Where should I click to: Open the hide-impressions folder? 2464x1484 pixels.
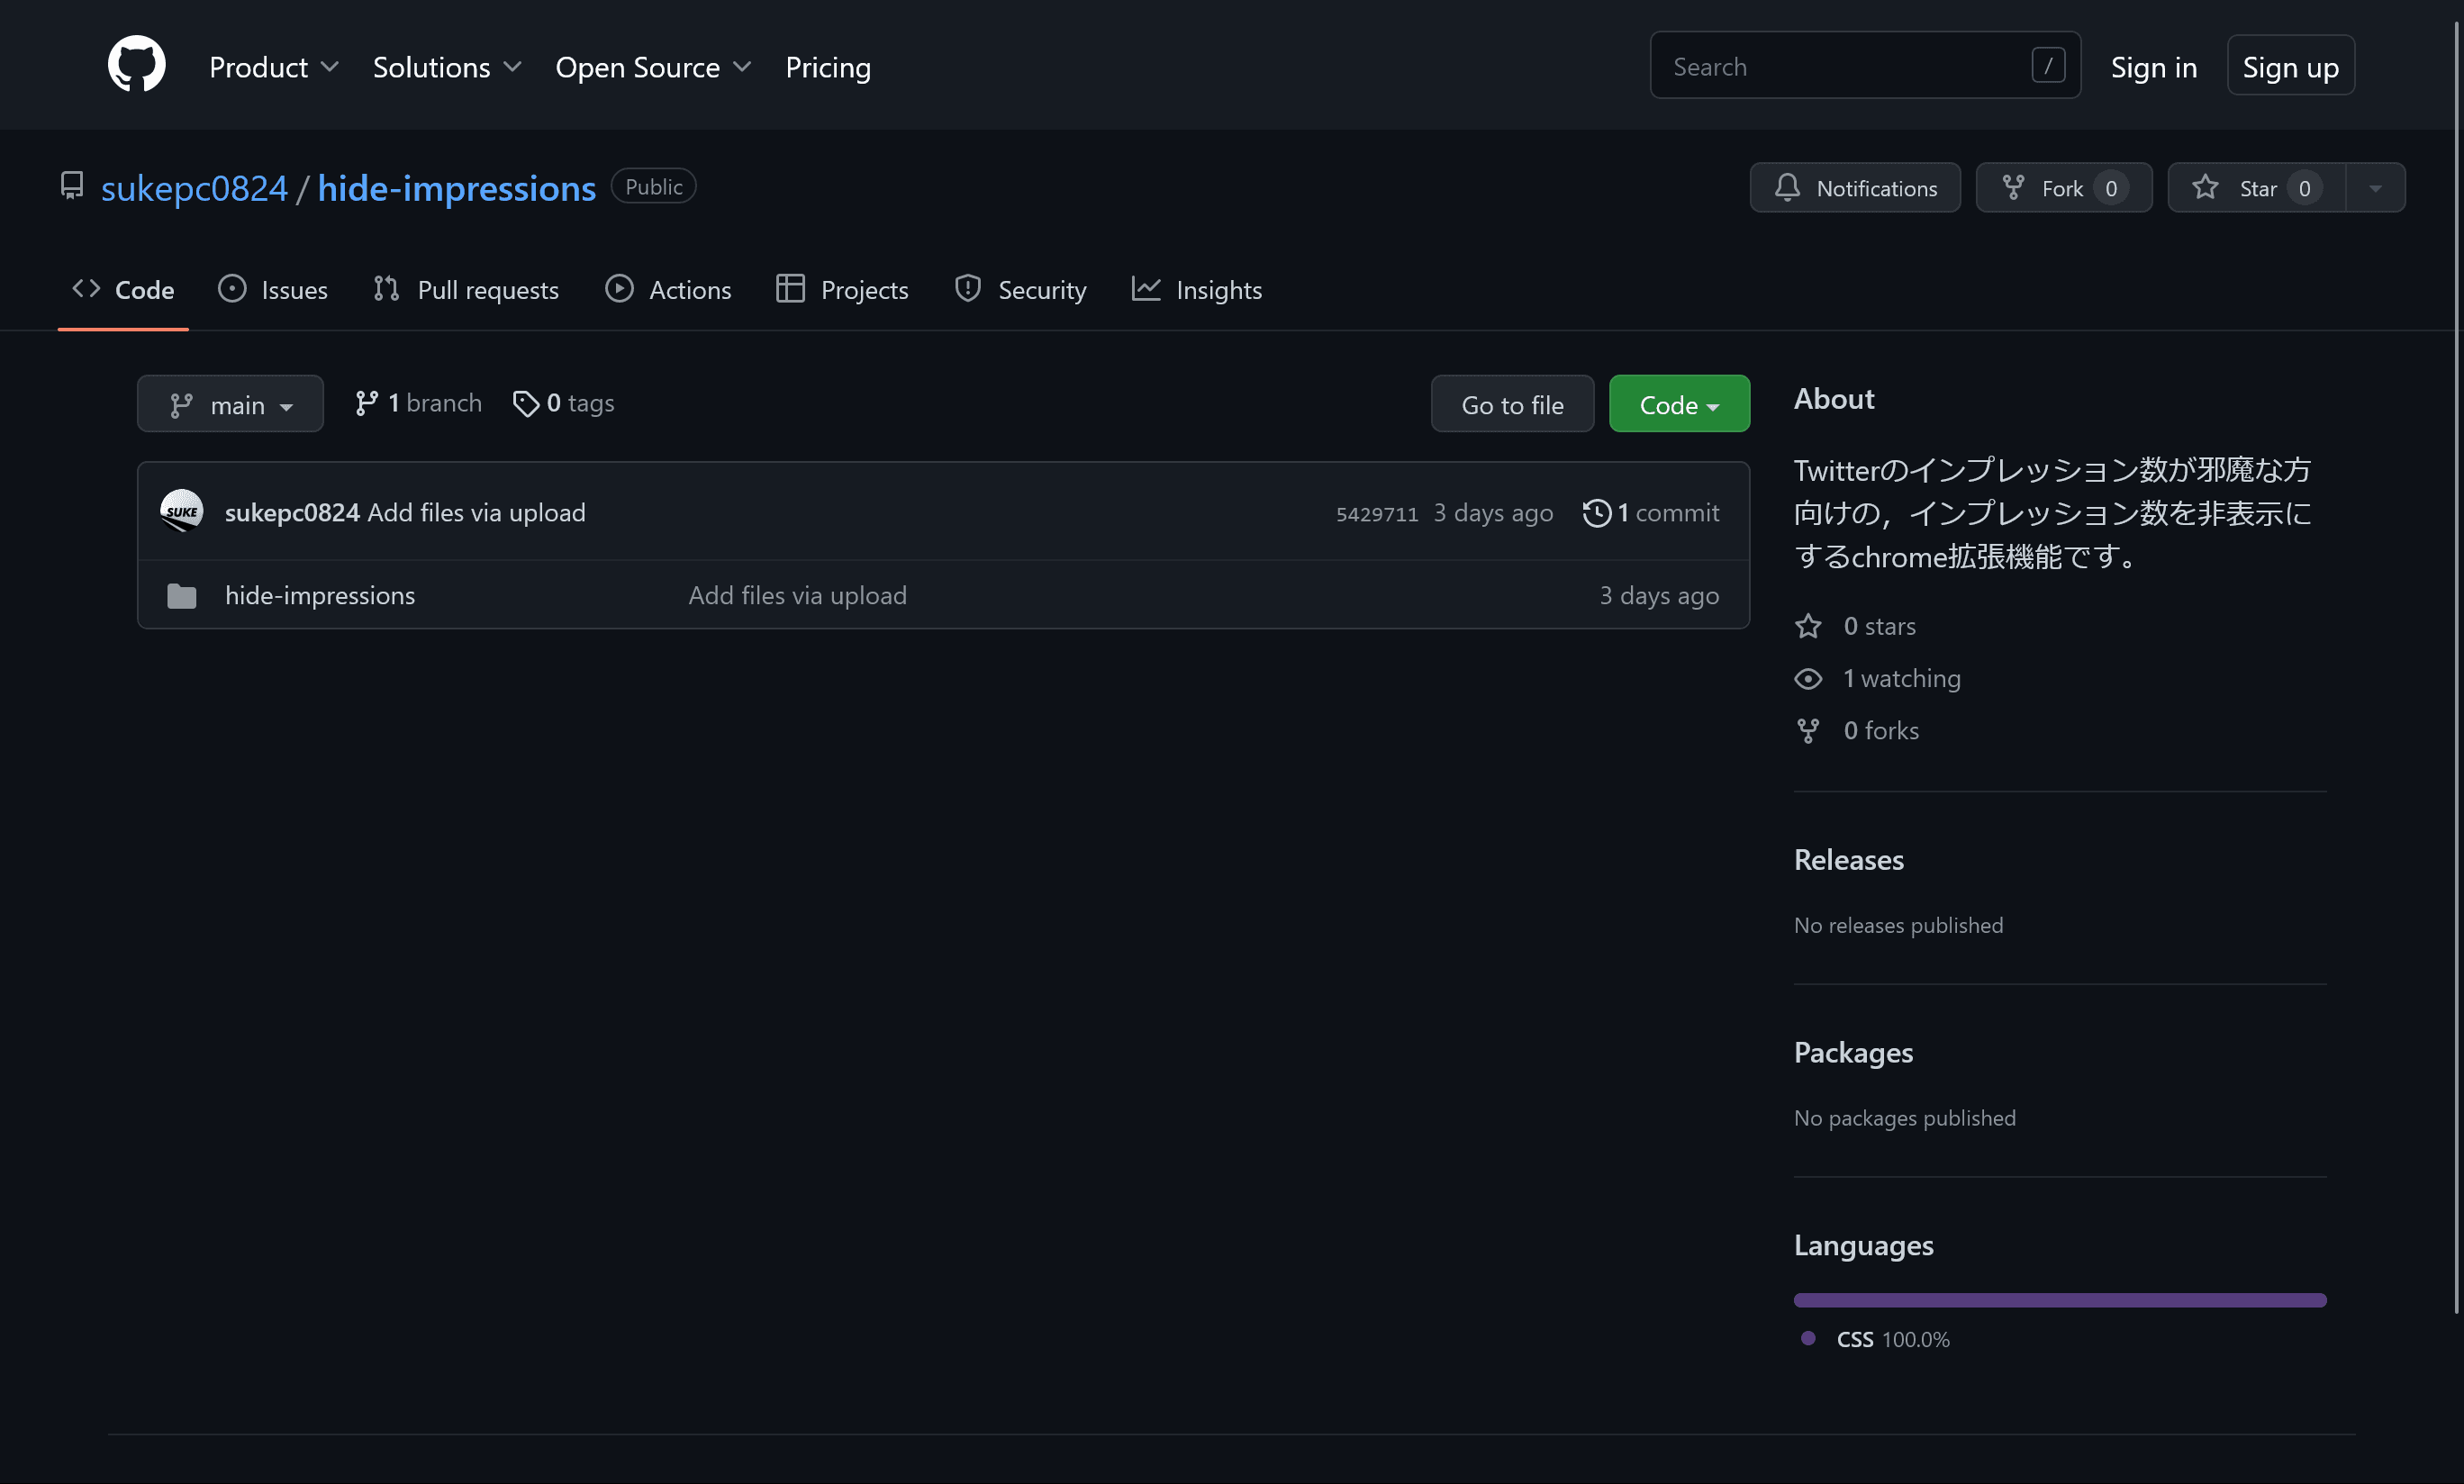(x=320, y=595)
